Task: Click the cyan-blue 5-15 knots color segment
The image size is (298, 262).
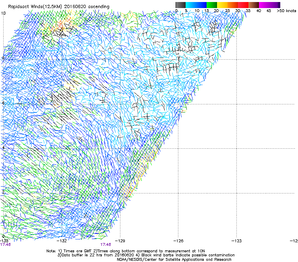Action: click(196, 5)
